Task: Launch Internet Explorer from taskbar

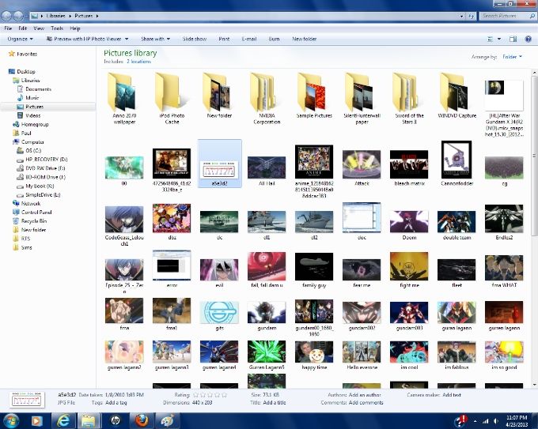Action: pyautogui.click(x=63, y=421)
